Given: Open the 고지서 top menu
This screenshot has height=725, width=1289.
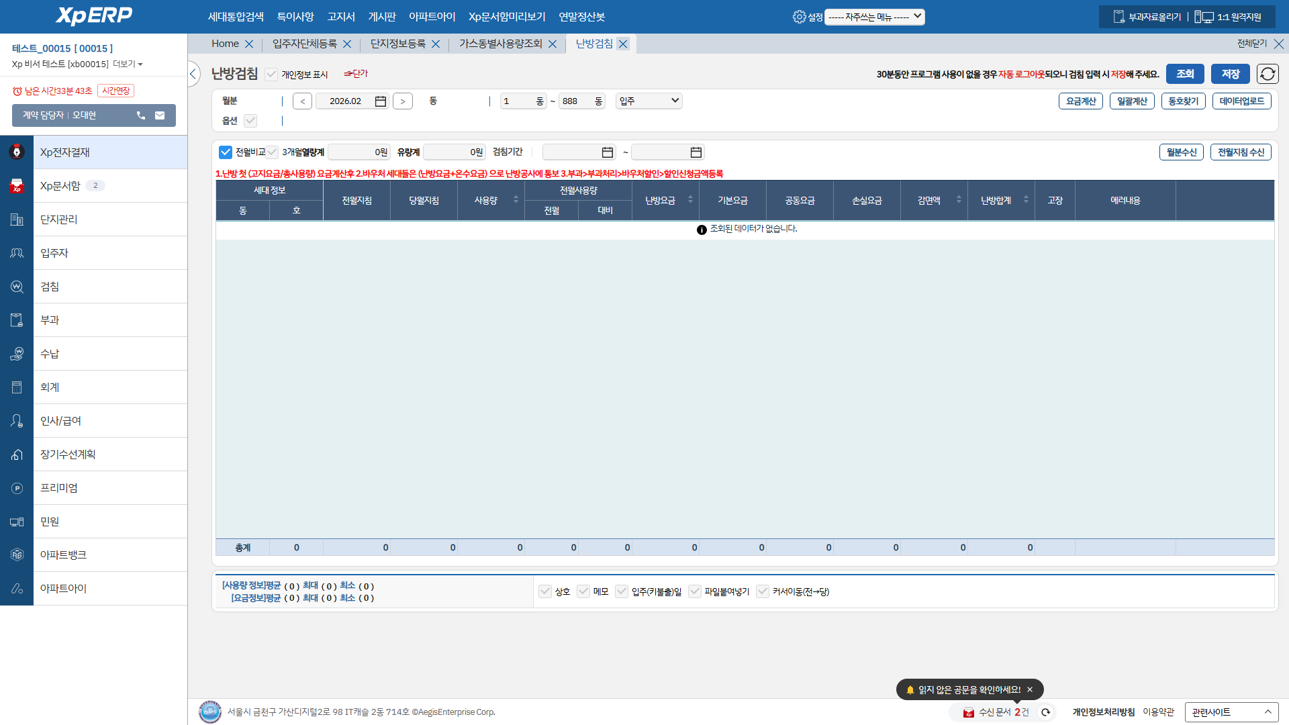Looking at the screenshot, I should click(x=341, y=17).
